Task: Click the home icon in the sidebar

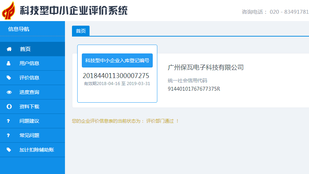Action: pos(9,49)
